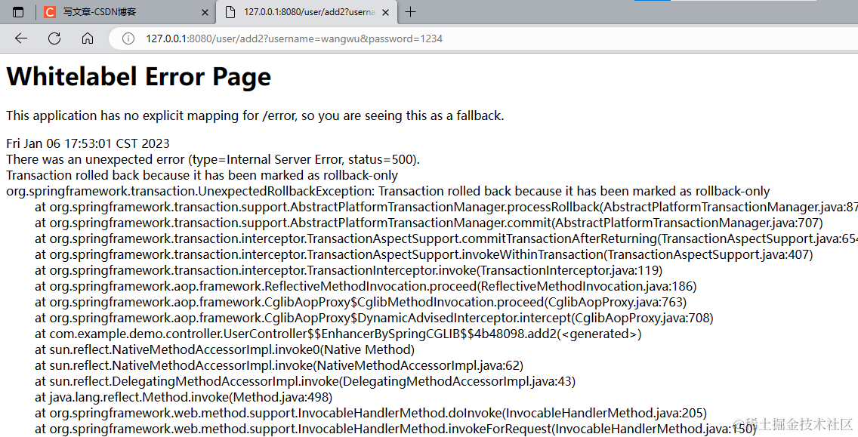Click the invokeWithinTransaction stack line
The width and height of the screenshot is (858, 437).
click(424, 254)
